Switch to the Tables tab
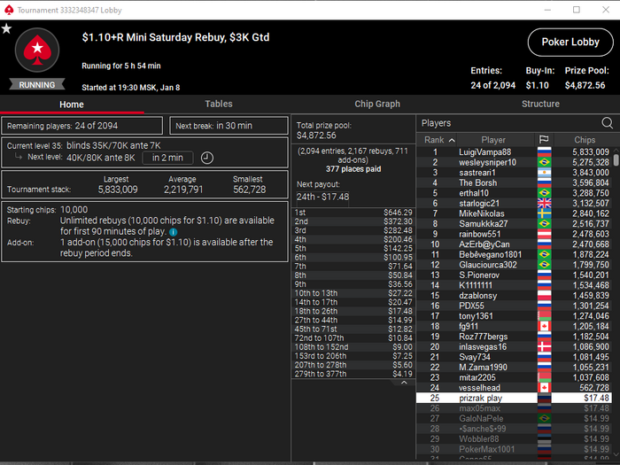Screen dimensions: 620x465 tap(218, 104)
